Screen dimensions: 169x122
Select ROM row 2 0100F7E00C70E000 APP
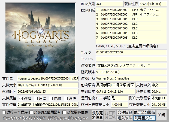point(128,14)
